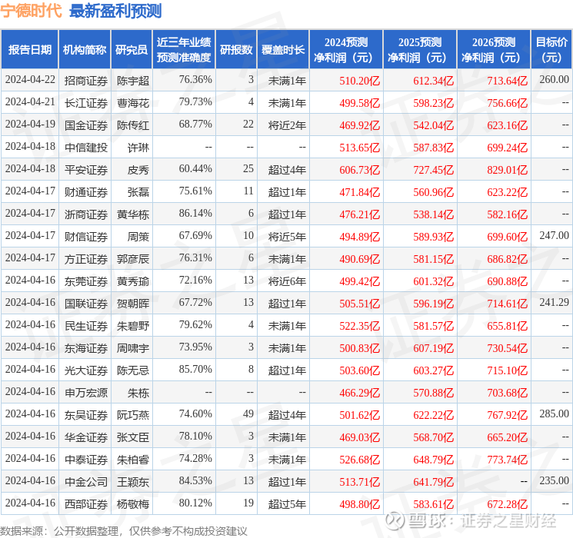573x538 pixels.
Task: Click the 近三年业绩预测准确度 column header
Action: 184,50
